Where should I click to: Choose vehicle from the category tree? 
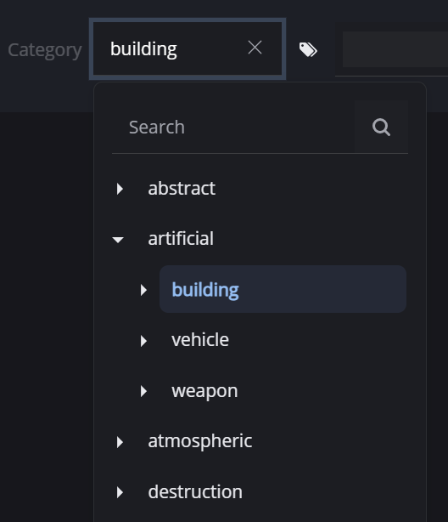coord(200,340)
